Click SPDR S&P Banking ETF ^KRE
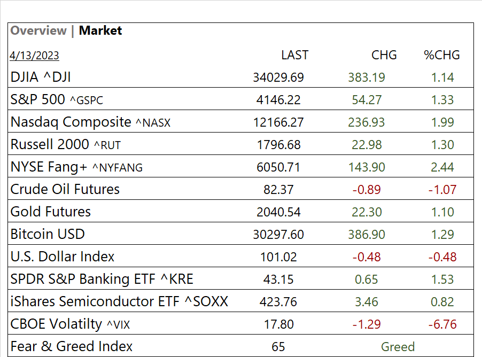This screenshot has height=357, width=482. click(102, 280)
